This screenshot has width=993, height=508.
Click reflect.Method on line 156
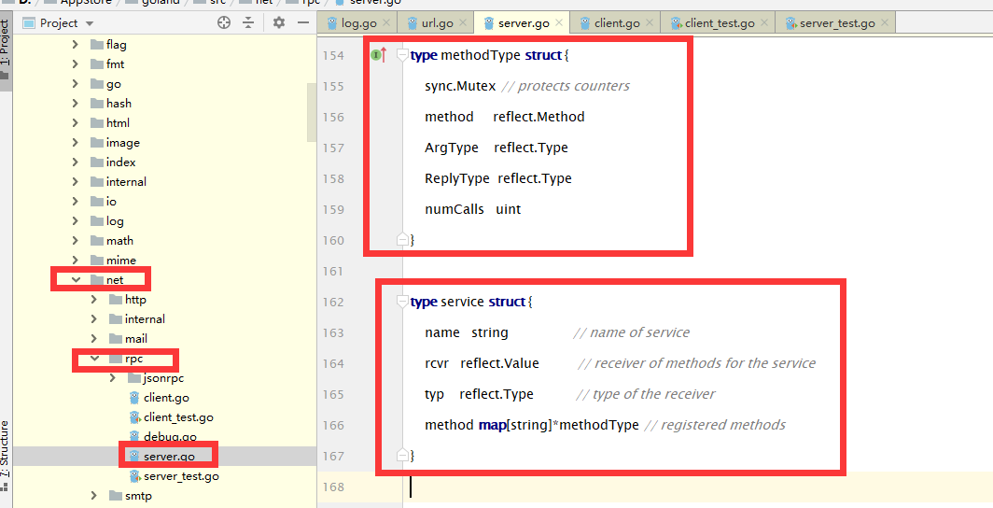(x=538, y=117)
